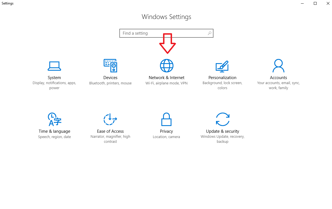Click 'Background, lock screen, colors' text

(222, 85)
